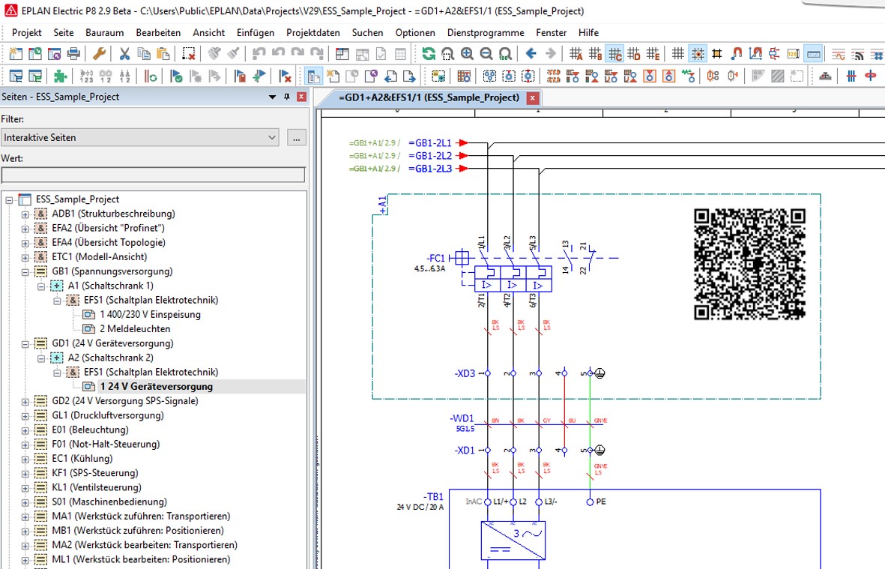885x569 pixels.
Task: Click inside the Wert input field
Action: tap(150, 174)
